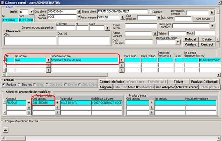Open the Form. cerere lookup arrow

point(123,18)
